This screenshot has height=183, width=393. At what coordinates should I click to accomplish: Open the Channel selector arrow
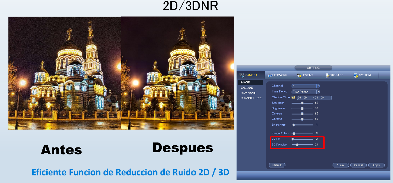pos(318,86)
